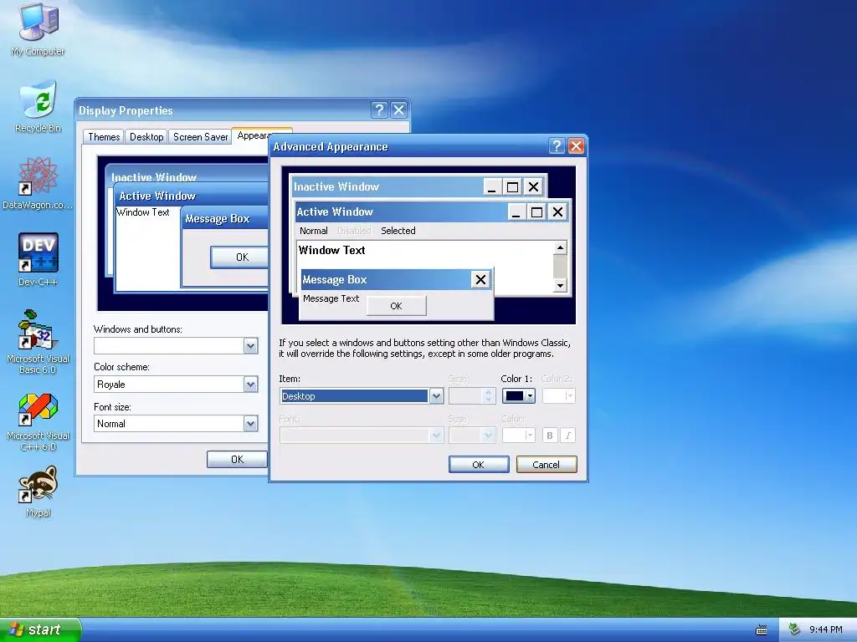Click Message Box preview close X button
Screen dimensions: 857x642
480,280
